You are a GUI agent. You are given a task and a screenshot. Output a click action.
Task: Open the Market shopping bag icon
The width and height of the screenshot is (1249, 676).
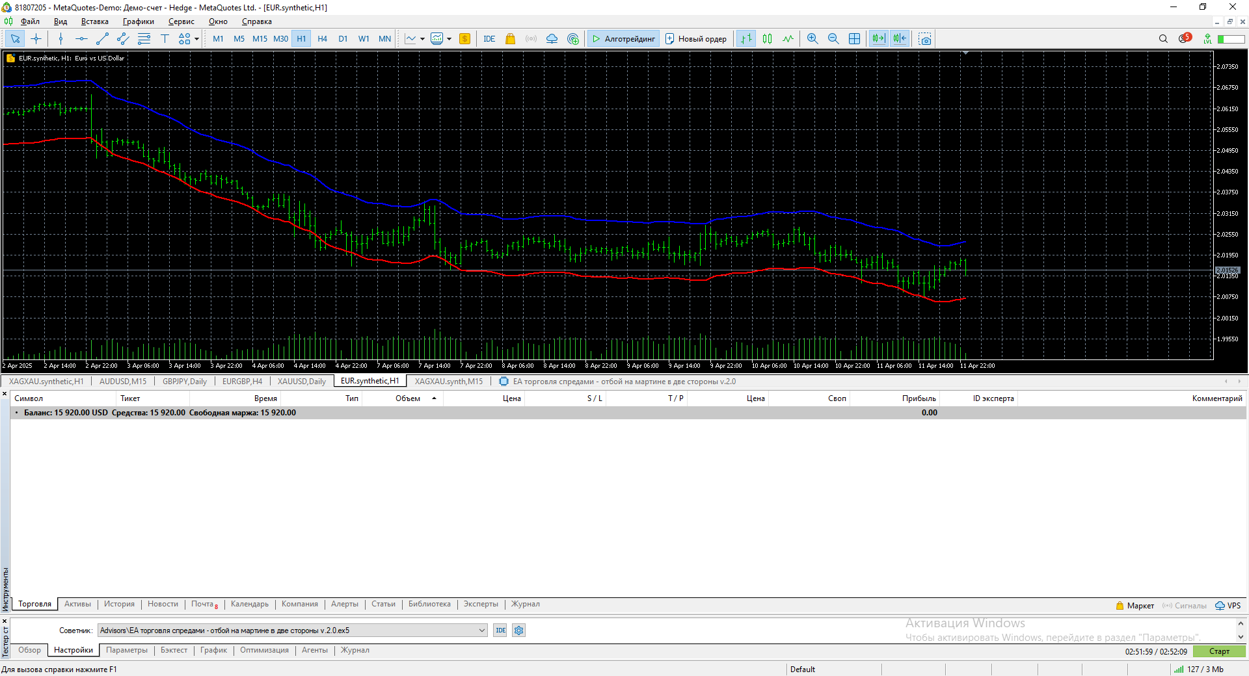point(510,39)
